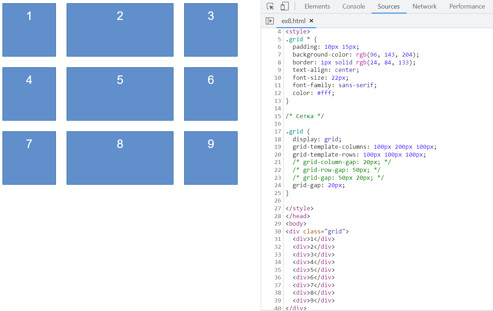Toggle the device toolbar icon

(284, 6)
